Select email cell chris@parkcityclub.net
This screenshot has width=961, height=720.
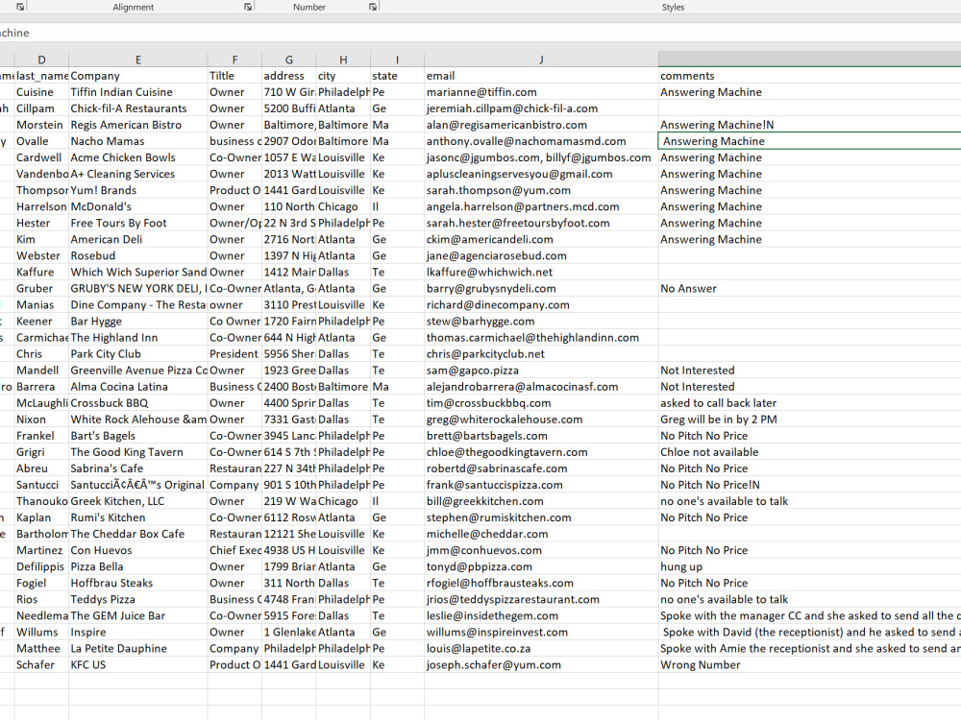point(541,354)
